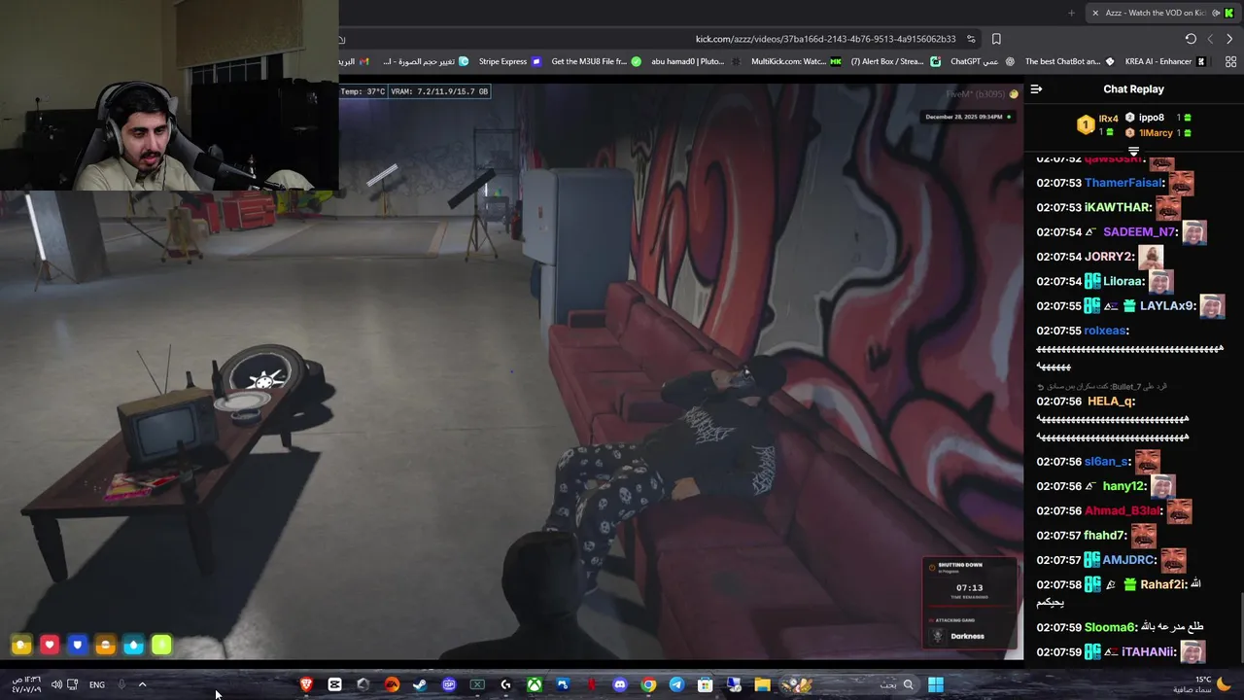Open Google Chrome from the taskbar

pos(648,684)
